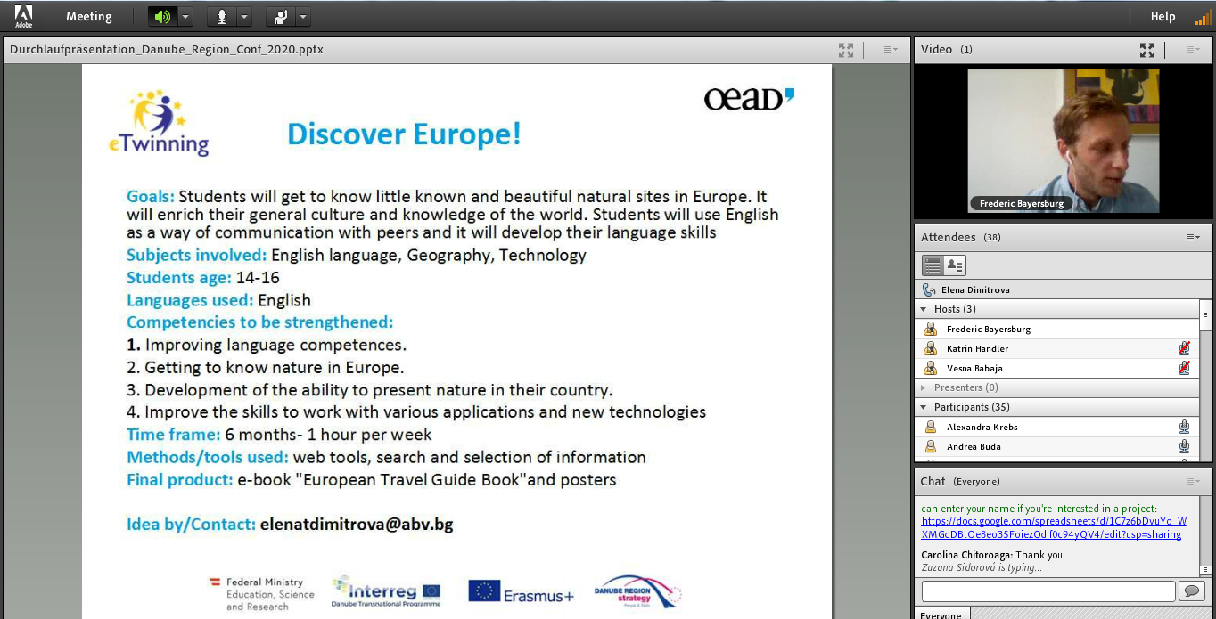Click the presentation file name title

tap(167, 50)
